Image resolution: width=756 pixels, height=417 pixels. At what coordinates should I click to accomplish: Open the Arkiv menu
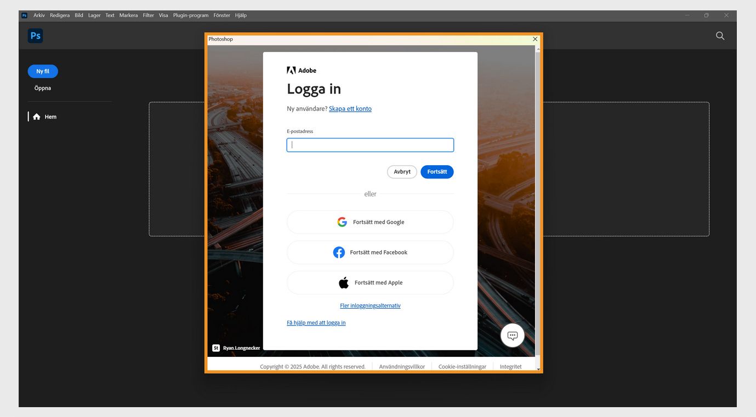coord(39,15)
